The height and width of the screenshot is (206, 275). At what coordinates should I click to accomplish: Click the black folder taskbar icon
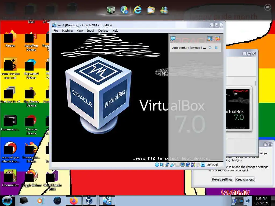pyautogui.click(x=24, y=201)
